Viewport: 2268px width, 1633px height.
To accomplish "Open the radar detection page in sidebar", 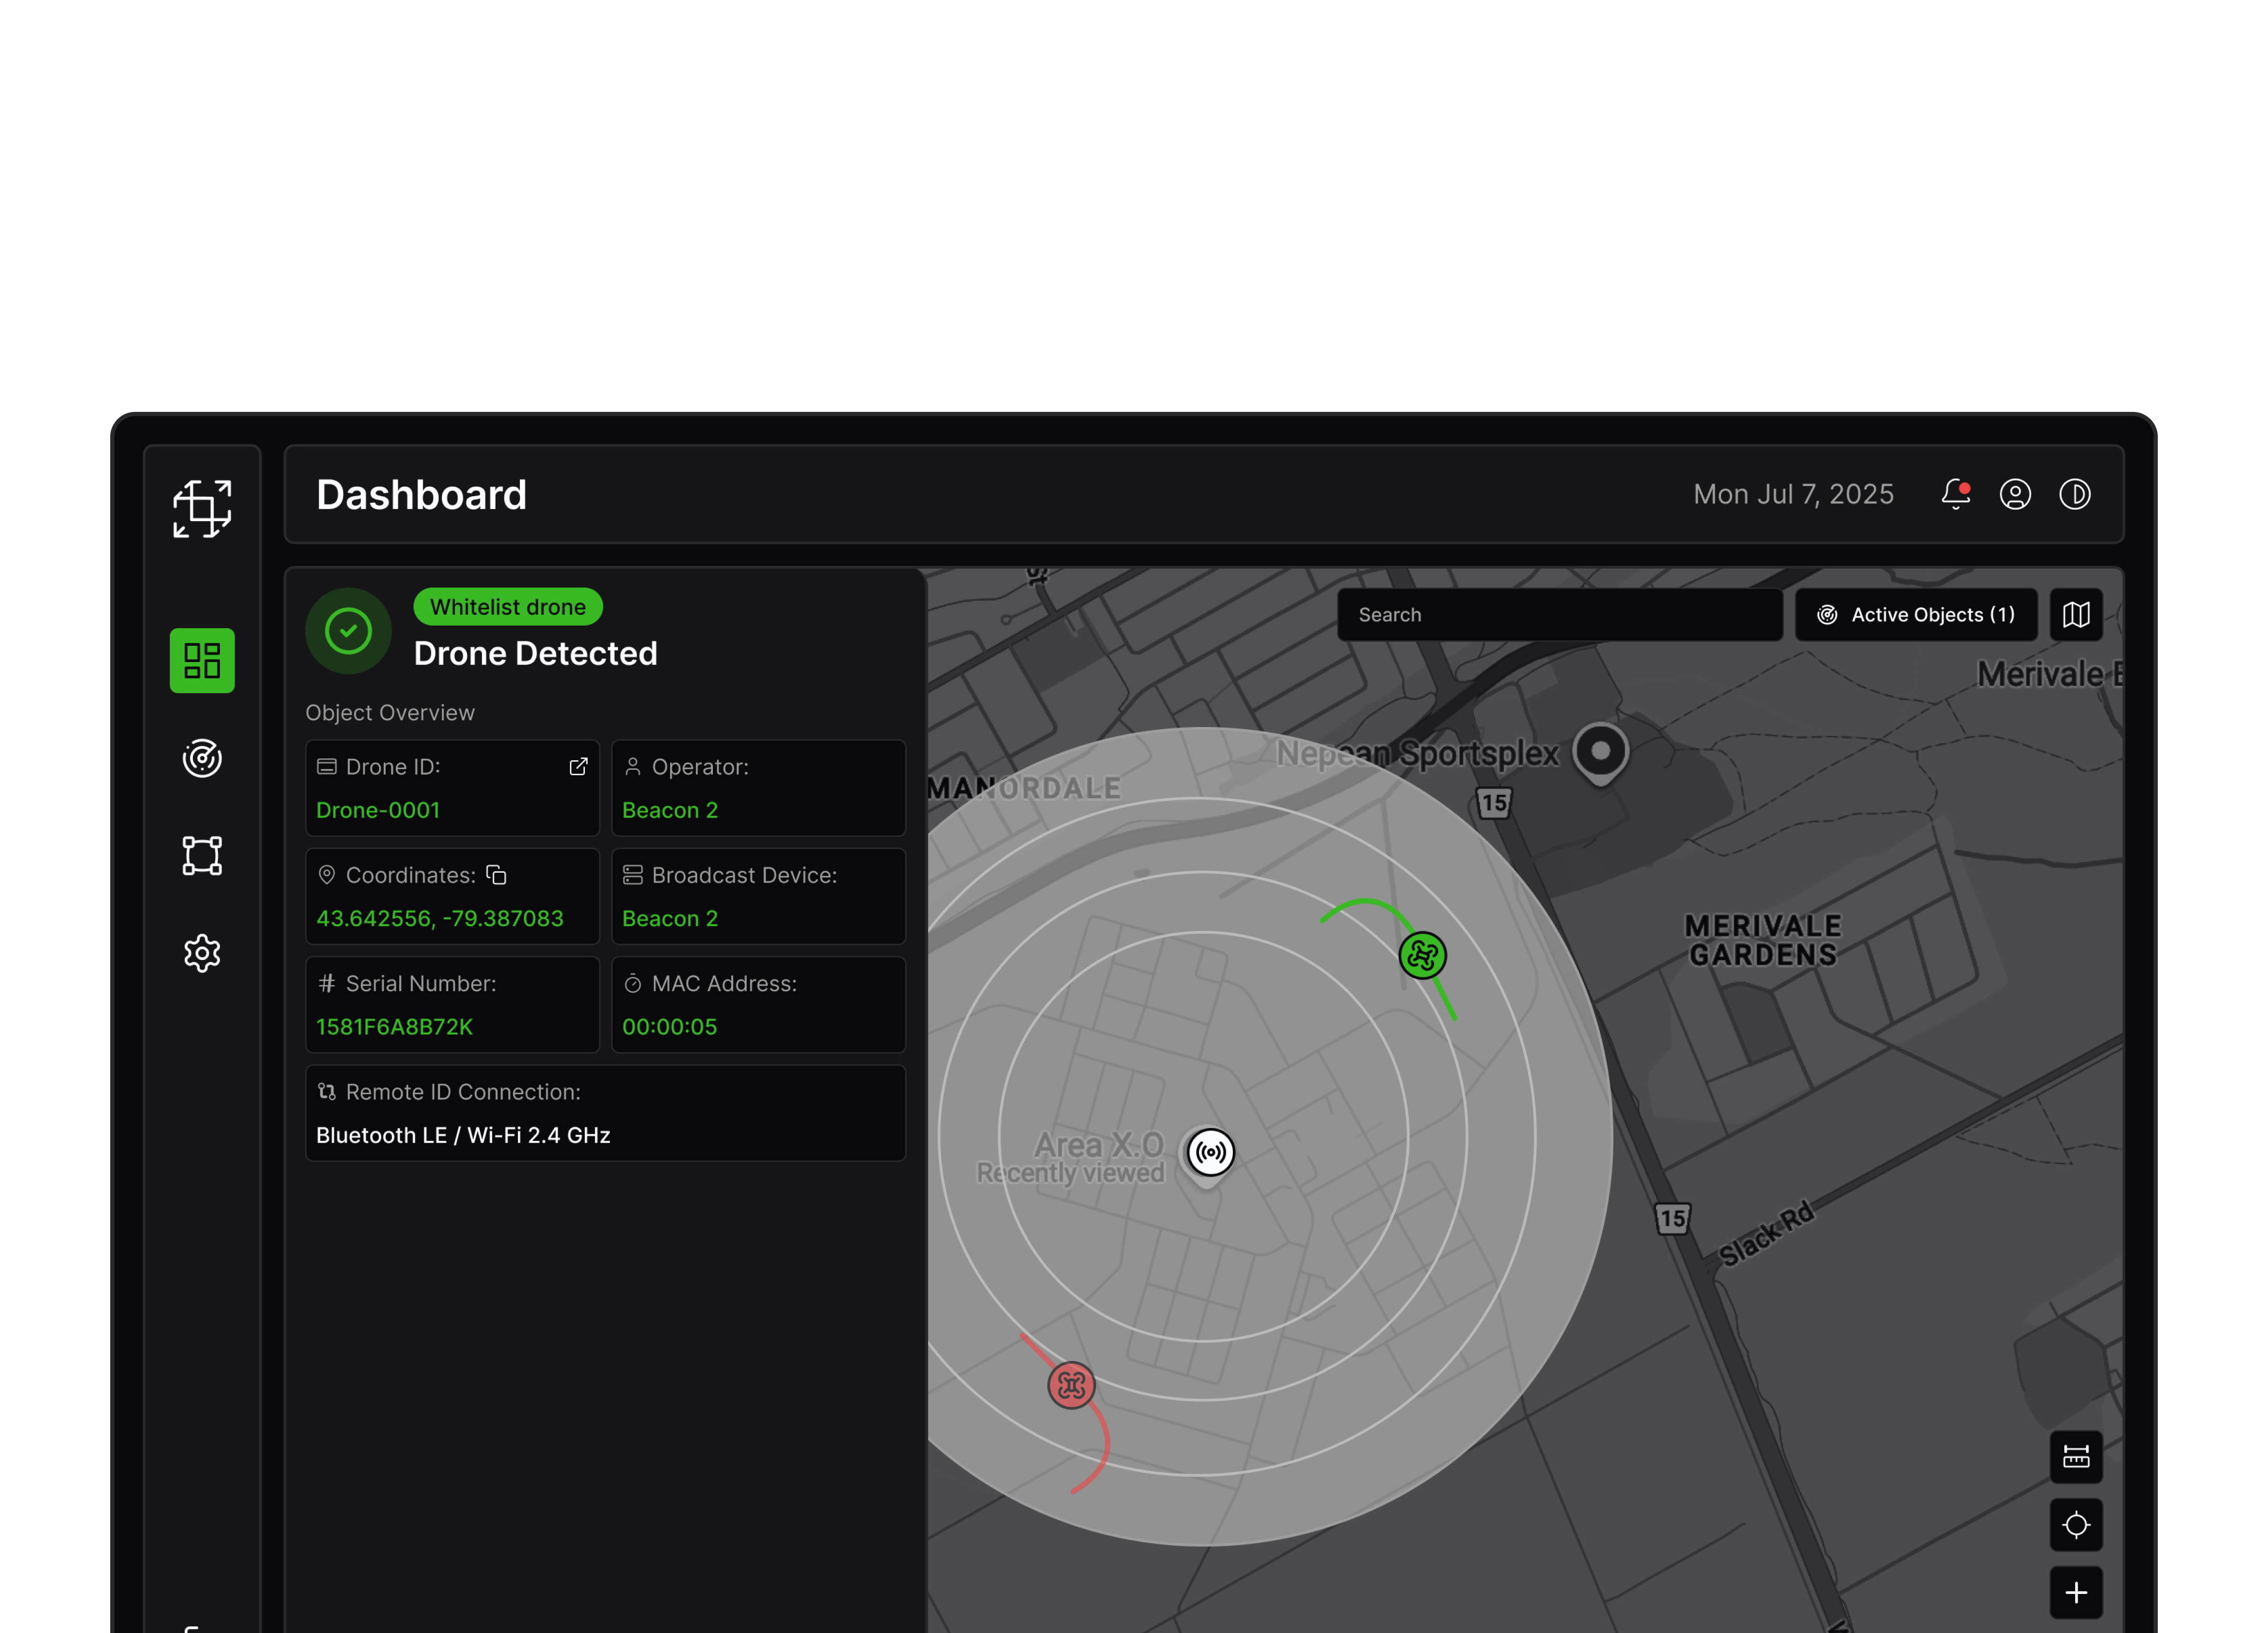I will point(202,758).
